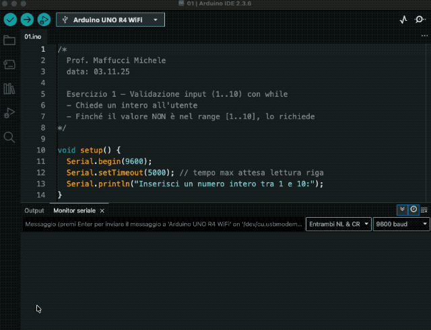Image resolution: width=431 pixels, height=330 pixels.
Task: Expand the 9600 baud rate dropdown
Action: click(401, 224)
